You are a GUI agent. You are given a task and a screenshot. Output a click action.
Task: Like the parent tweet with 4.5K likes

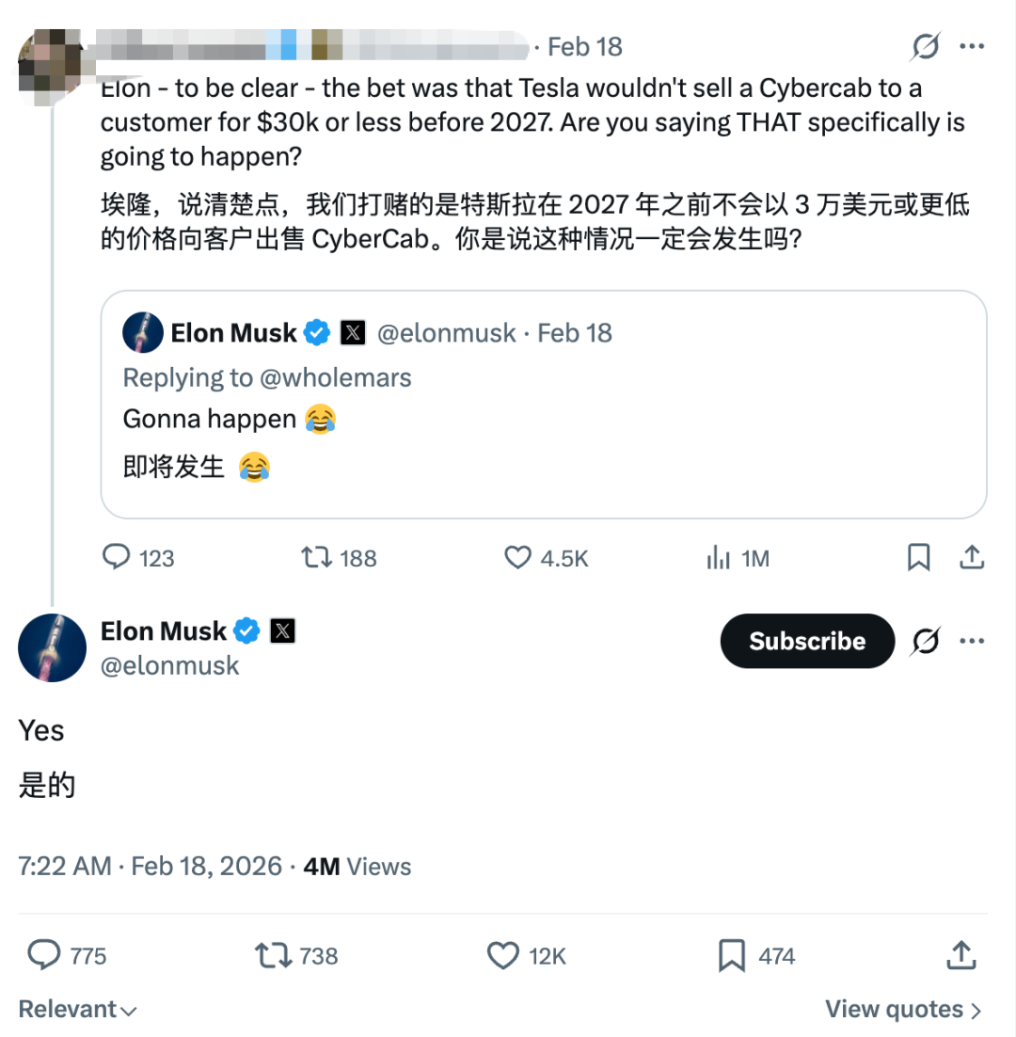tap(518, 558)
